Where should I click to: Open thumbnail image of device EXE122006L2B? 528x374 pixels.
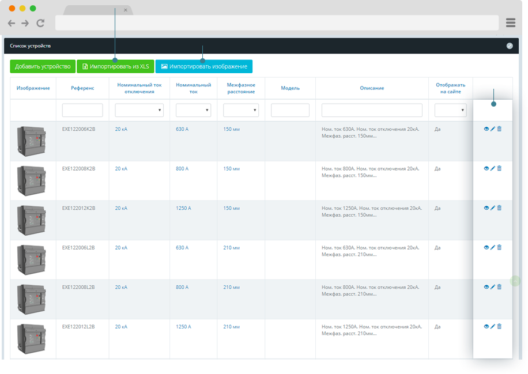pos(31,259)
